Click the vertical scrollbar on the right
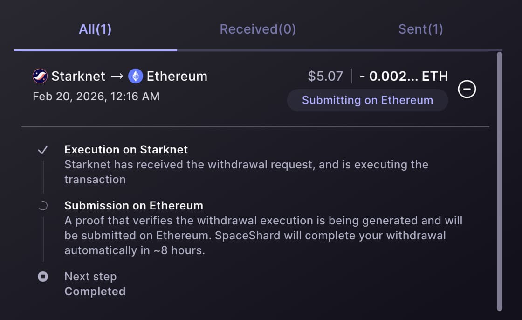522x320 pixels. pyautogui.click(x=499, y=182)
